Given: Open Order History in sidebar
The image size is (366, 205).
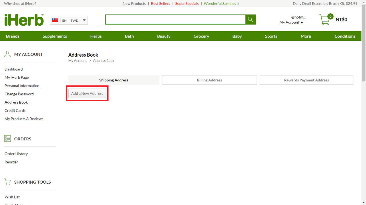Looking at the screenshot, I should (x=16, y=154).
